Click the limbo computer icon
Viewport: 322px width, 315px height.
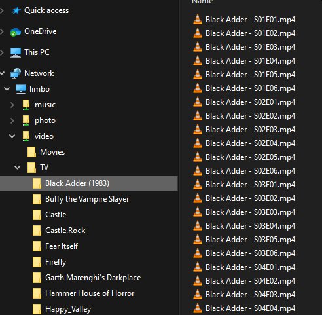pos(21,89)
